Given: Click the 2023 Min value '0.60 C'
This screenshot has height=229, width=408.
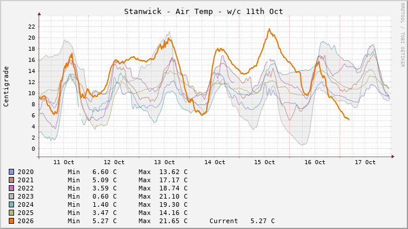Looking at the screenshot, I should (105, 196).
